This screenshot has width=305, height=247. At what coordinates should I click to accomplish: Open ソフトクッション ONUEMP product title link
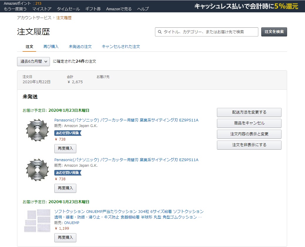coord(129,214)
